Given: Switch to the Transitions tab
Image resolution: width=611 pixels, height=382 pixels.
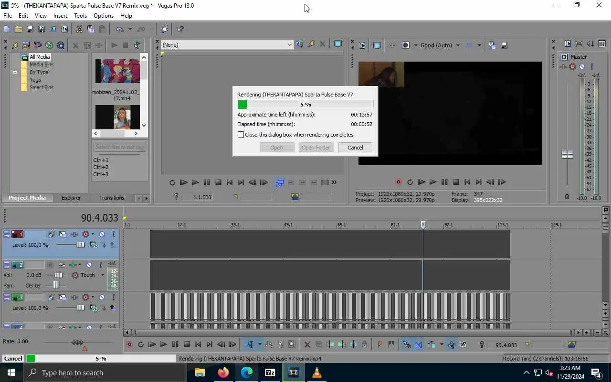Looking at the screenshot, I should (x=112, y=198).
